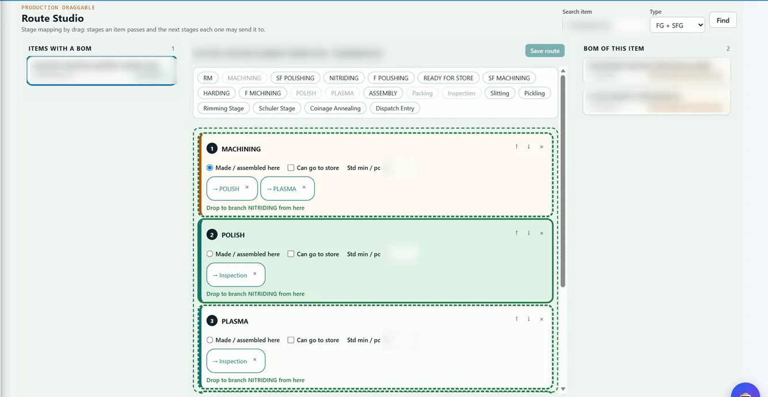Pick the SF POLISHING stage chip
768x397 pixels.
tap(295, 78)
